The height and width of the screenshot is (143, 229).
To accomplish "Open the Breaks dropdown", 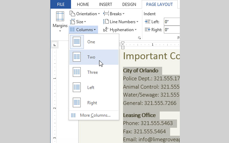I will pyautogui.click(x=114, y=14).
